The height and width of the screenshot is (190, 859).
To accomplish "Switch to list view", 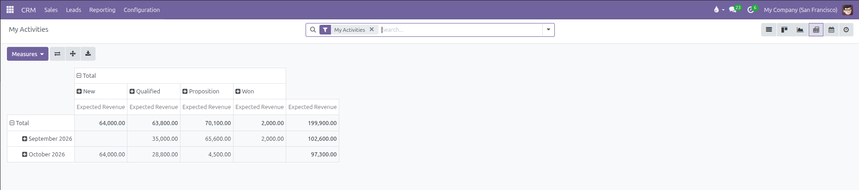I will tap(769, 30).
